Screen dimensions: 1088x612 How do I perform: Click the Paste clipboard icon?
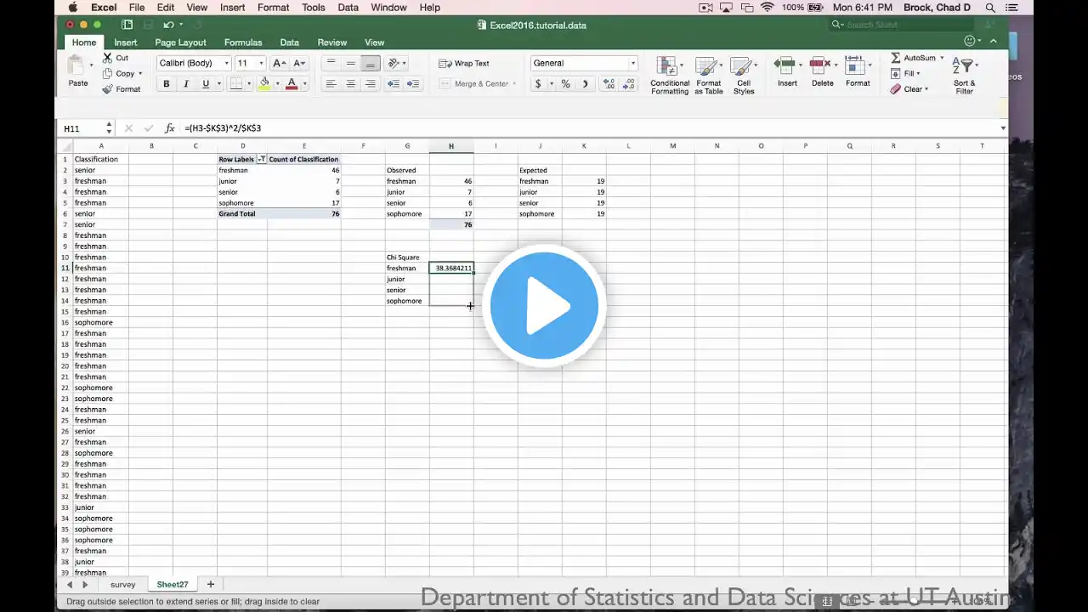(77, 65)
